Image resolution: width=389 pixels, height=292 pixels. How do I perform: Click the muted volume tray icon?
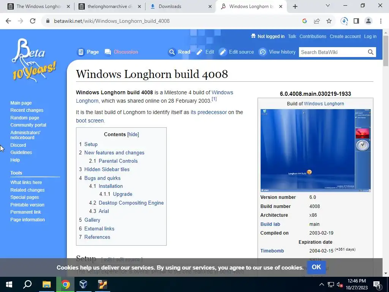(340, 284)
